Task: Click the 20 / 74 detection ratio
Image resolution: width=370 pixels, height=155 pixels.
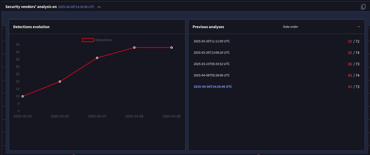Action: click(x=354, y=52)
